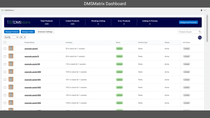This screenshot has height=118, width=210.
Task: Click the Linked Products stat
Action: (72, 22)
